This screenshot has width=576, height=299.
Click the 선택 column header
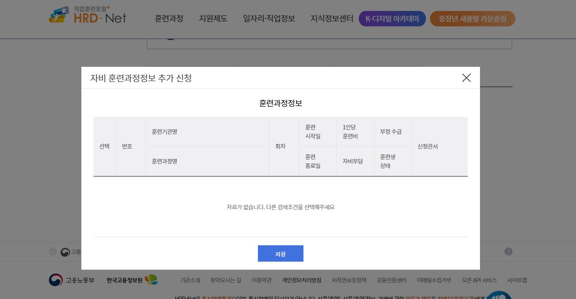click(105, 146)
